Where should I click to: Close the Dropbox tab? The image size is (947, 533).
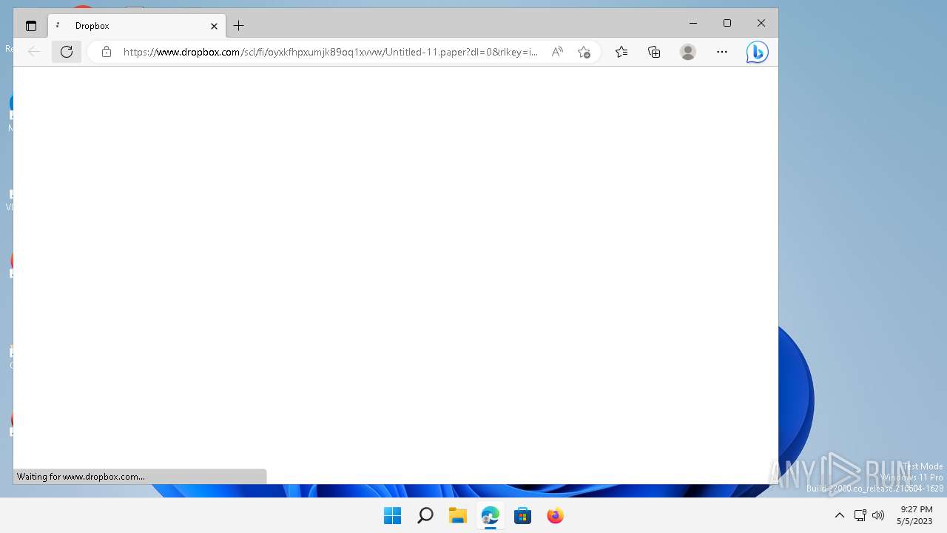coord(214,26)
